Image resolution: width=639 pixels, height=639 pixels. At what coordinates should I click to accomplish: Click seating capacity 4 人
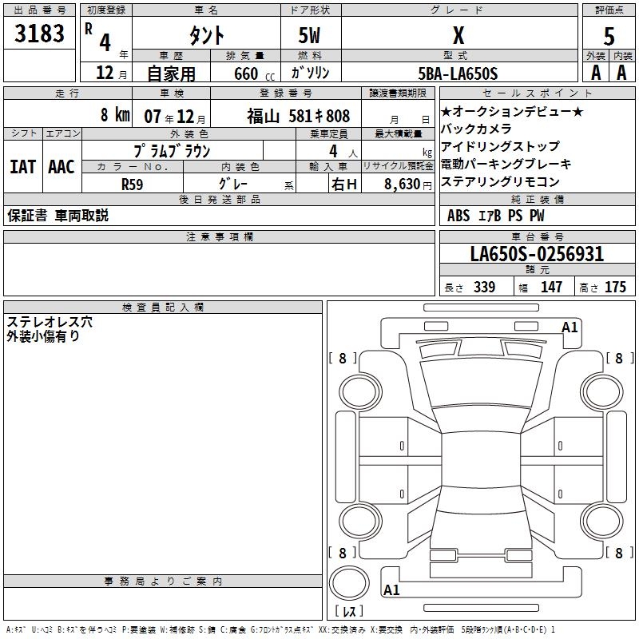tap(343, 151)
